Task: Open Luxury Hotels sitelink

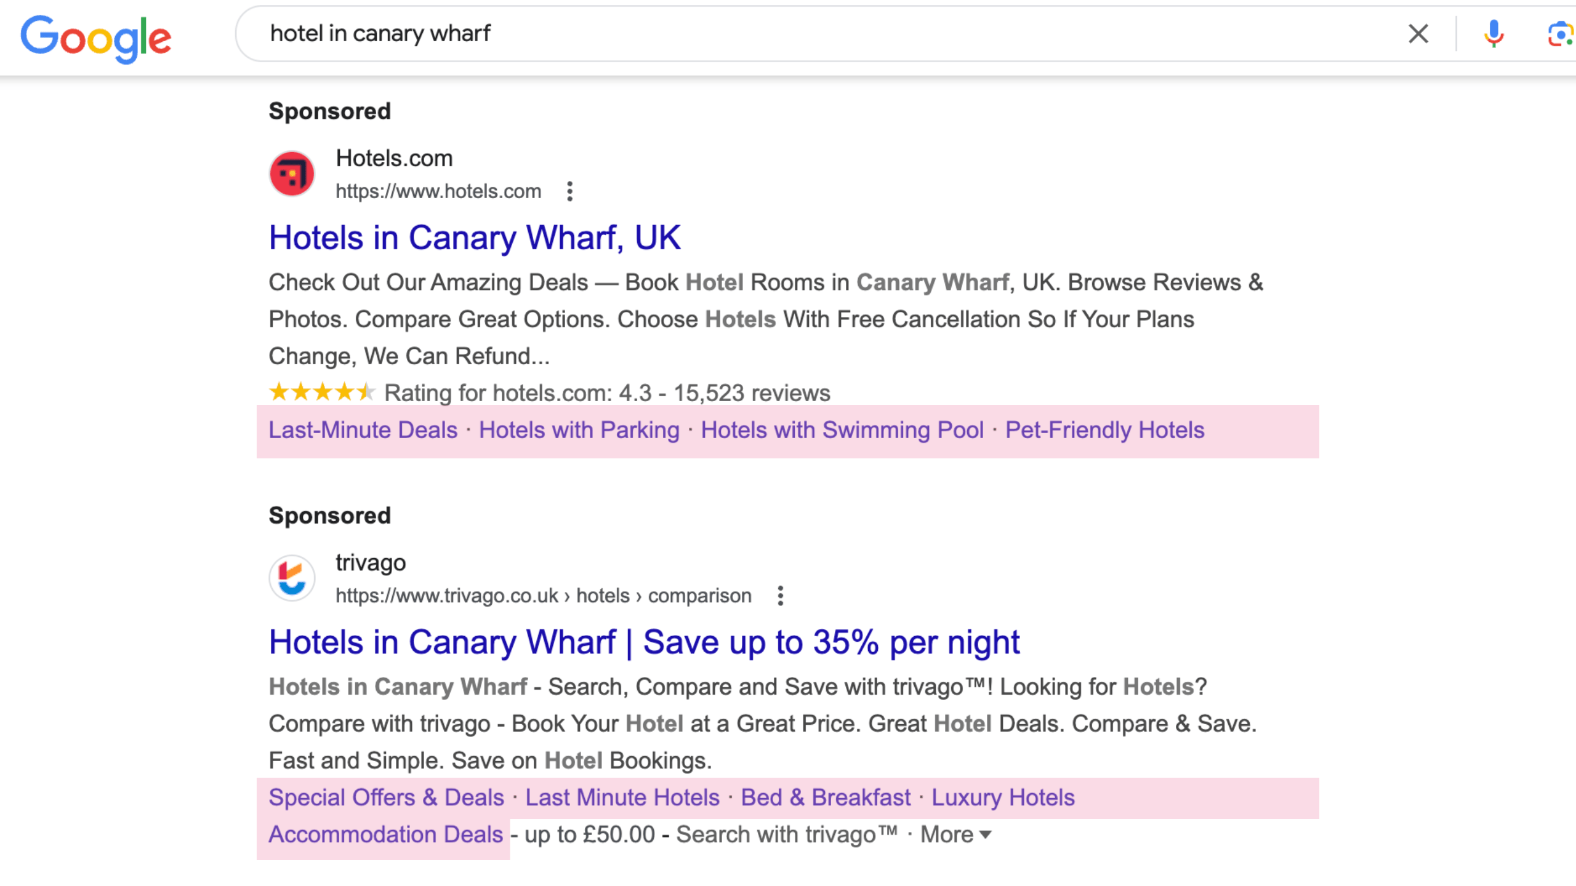Action: pyautogui.click(x=1003, y=797)
